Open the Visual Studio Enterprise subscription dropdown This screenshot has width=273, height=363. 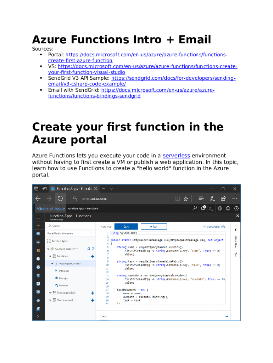[x=70, y=233]
